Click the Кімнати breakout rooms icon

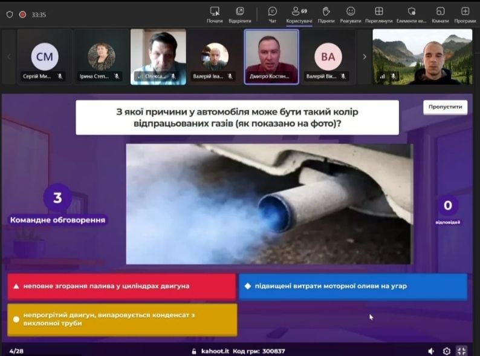(x=440, y=14)
